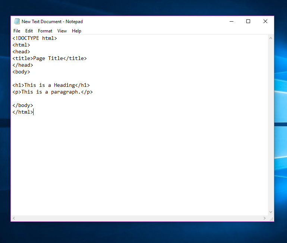287x243 pixels.
Task: Maximize the Notepad window
Action: coord(248,21)
